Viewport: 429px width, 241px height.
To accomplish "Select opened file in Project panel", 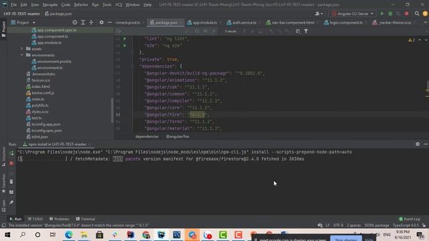I will pos(74,22).
